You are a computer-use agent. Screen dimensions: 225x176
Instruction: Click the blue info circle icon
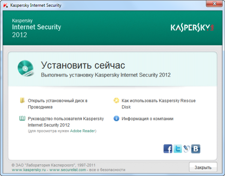pos(116,119)
